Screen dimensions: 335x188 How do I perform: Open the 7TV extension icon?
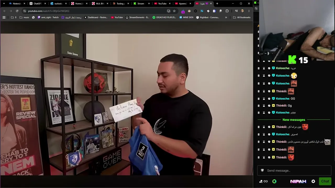point(202,11)
